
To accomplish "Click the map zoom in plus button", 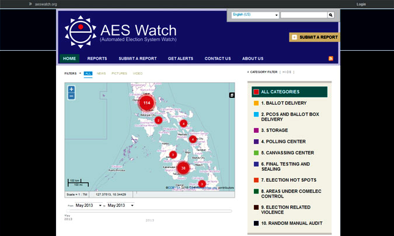I will (x=71, y=89).
